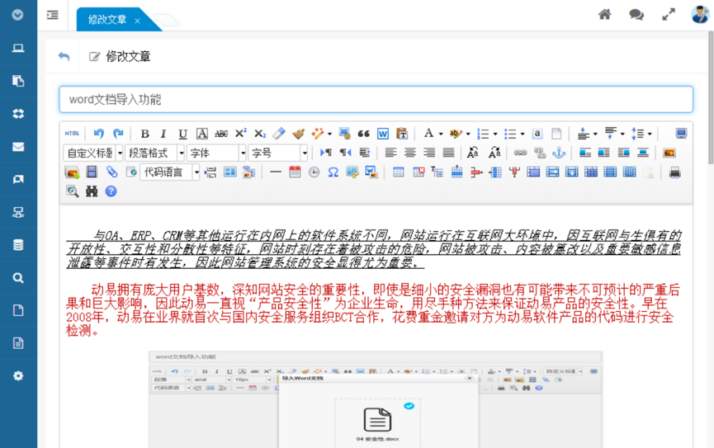The height and width of the screenshot is (448, 714).
Task: Insert a link with the anchor icon
Action: (x=559, y=153)
